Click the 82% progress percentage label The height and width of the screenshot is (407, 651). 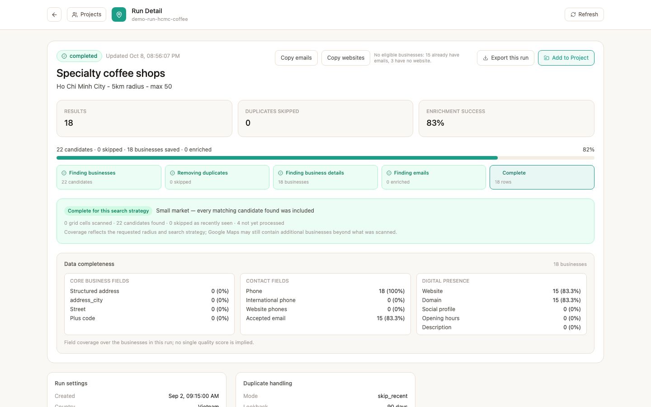[x=589, y=150]
